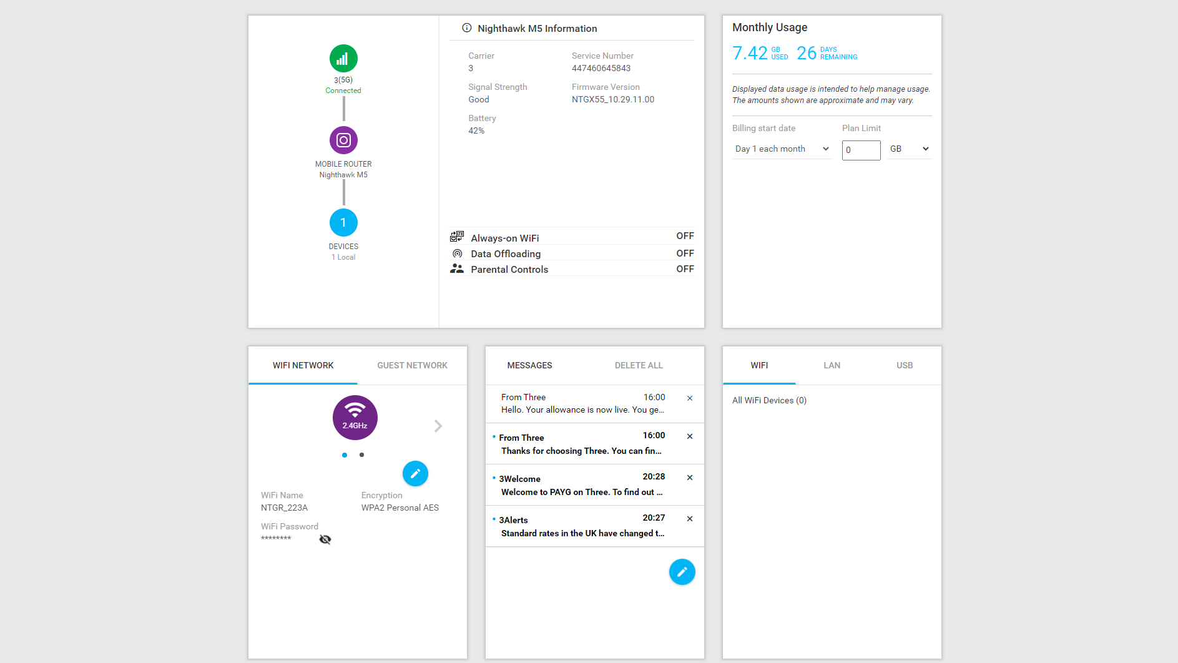Open message 'Thanks for choosing Three'
Viewport: 1178px width, 663px height.
click(x=583, y=444)
